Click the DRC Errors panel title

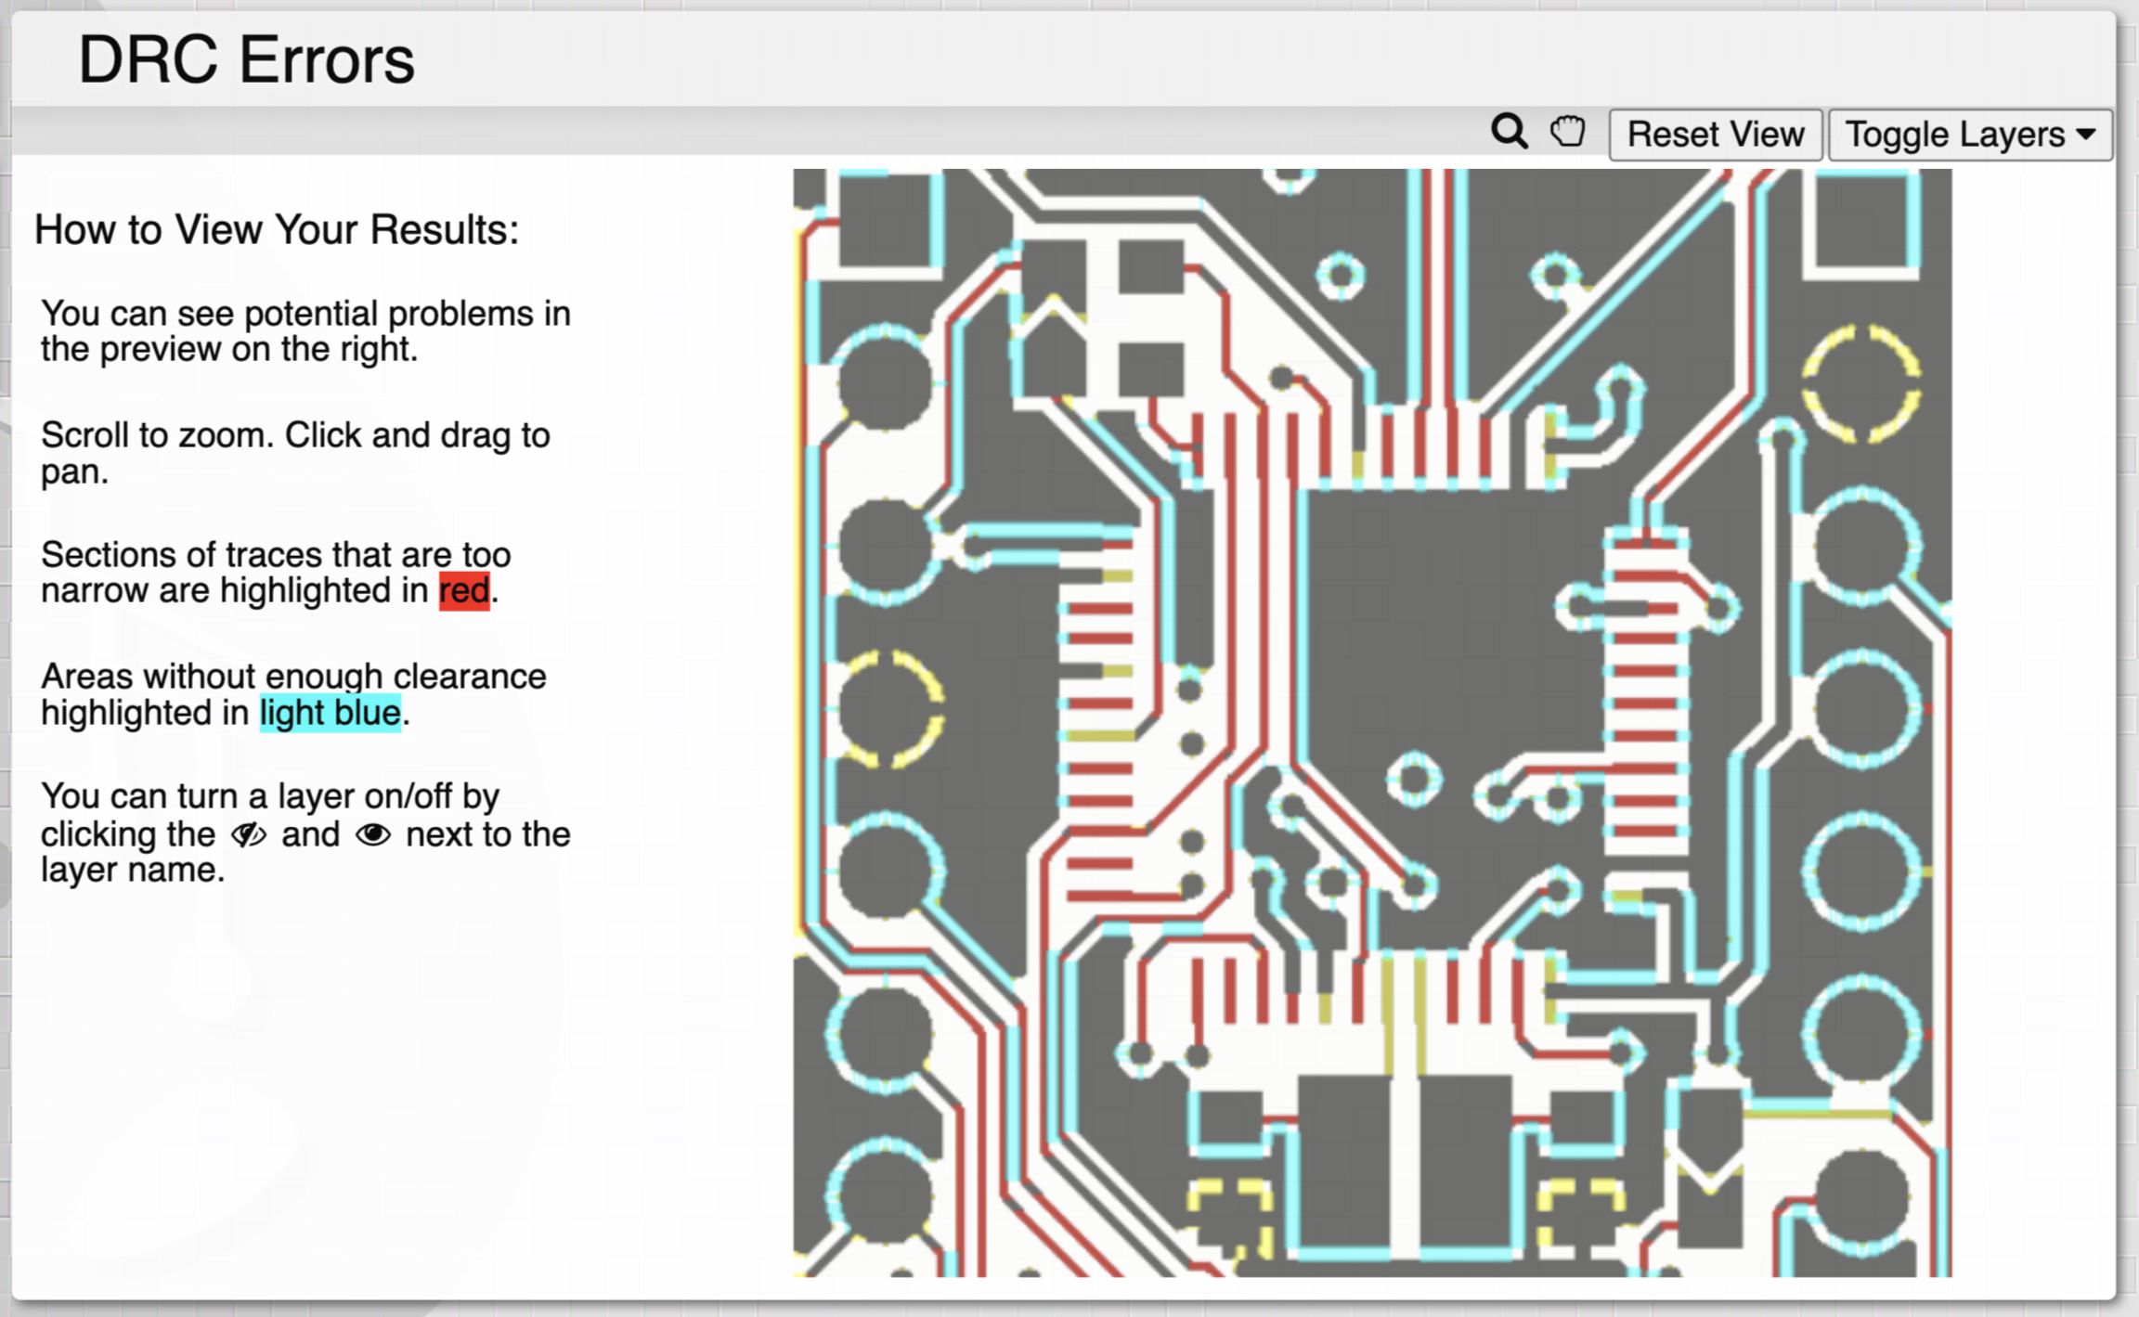(x=246, y=60)
